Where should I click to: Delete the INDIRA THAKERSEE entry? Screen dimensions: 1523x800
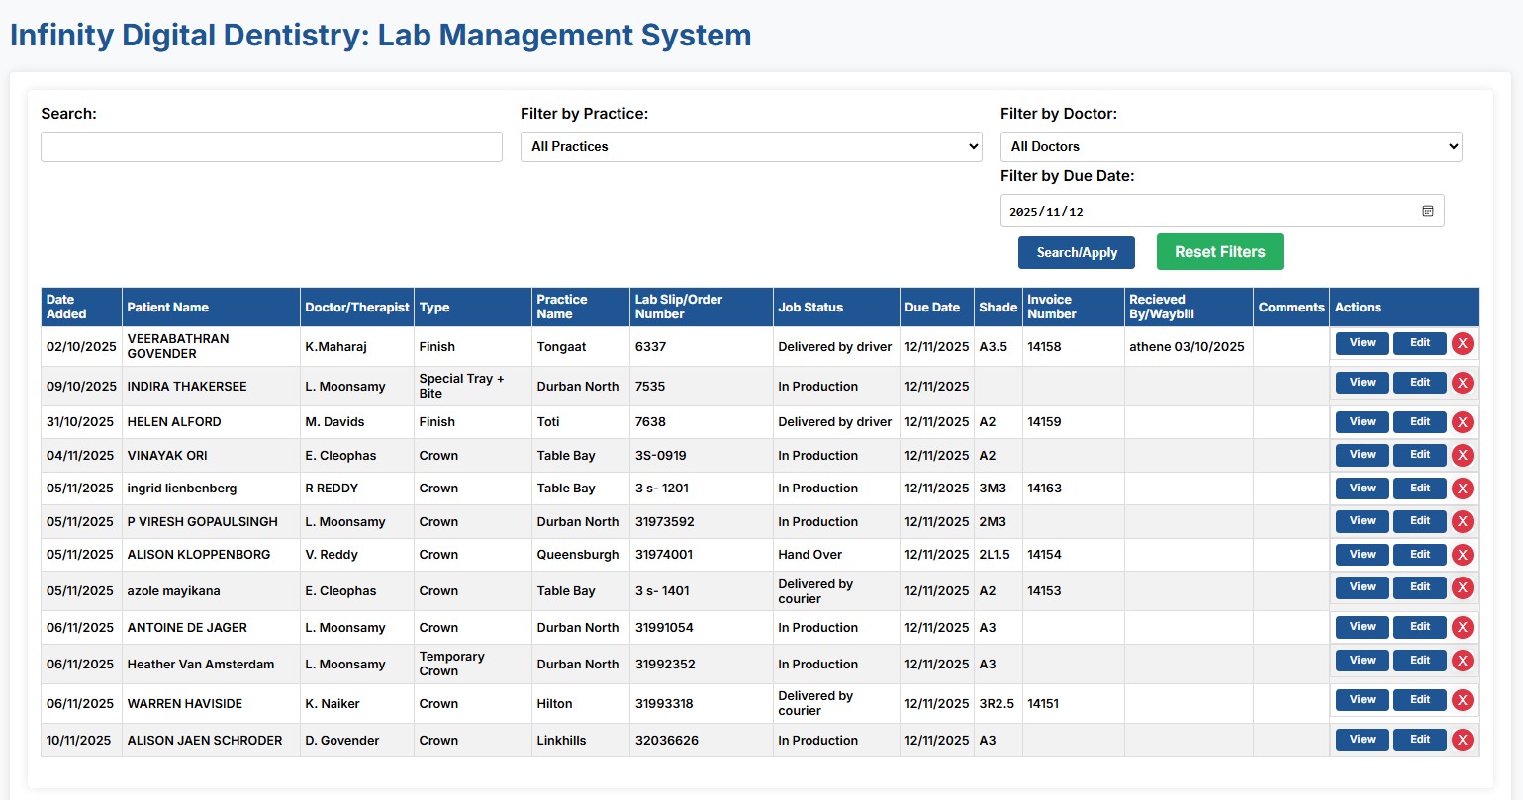(1463, 383)
